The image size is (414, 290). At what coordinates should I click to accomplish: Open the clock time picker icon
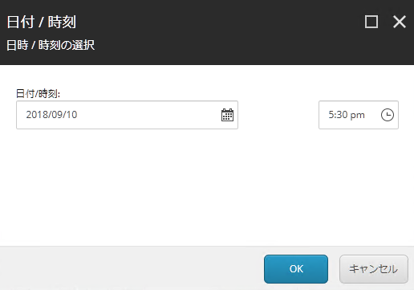coord(388,115)
